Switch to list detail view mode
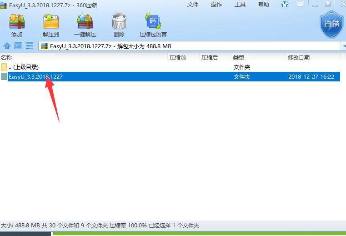346x236 pixels. (x=30, y=46)
